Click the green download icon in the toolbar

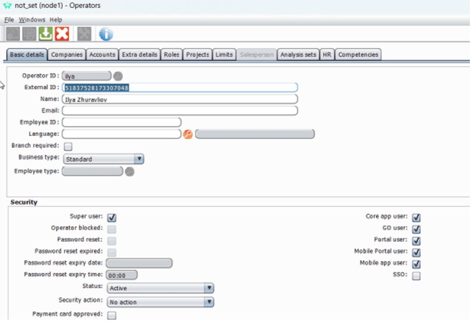(45, 33)
